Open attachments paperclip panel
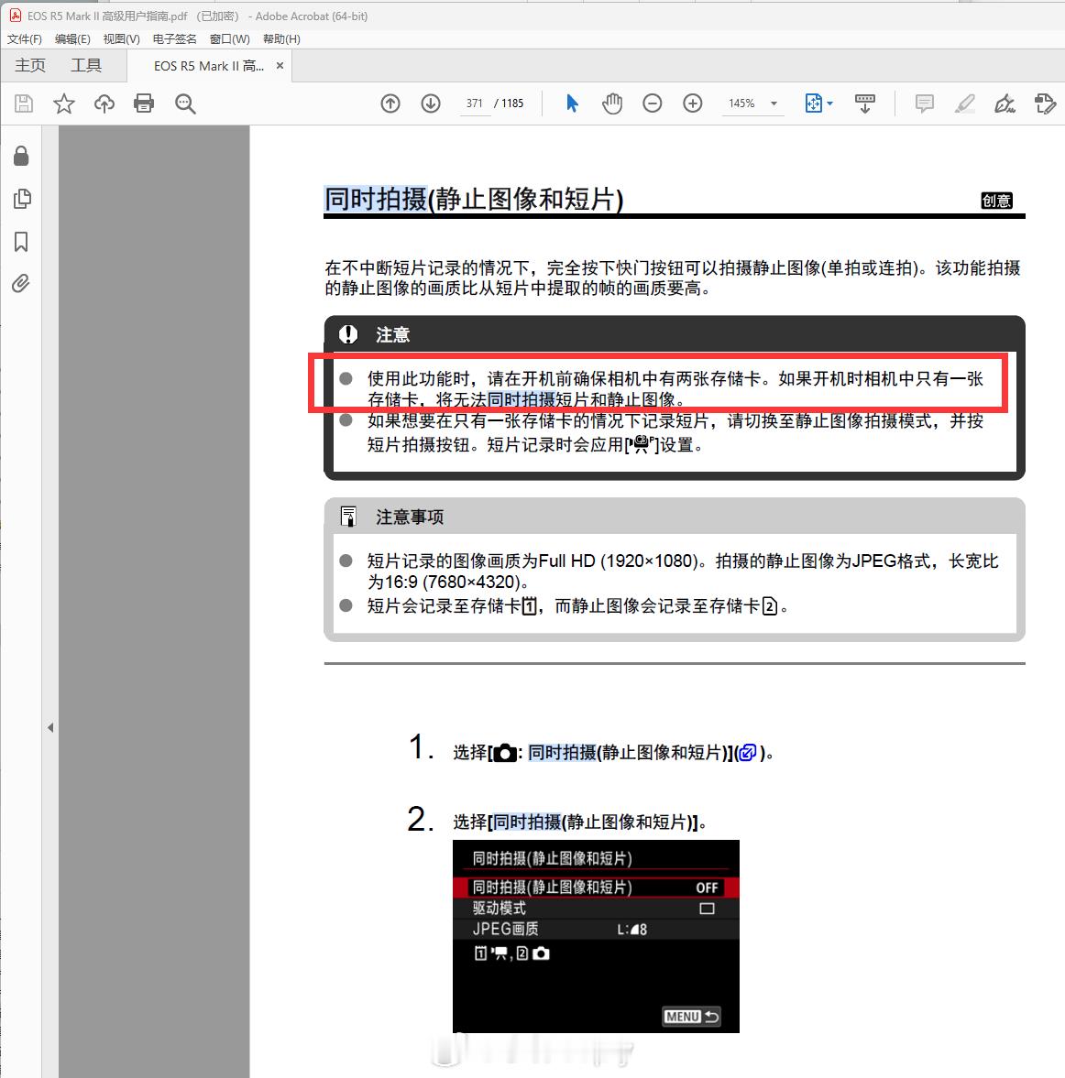 pyautogui.click(x=21, y=283)
